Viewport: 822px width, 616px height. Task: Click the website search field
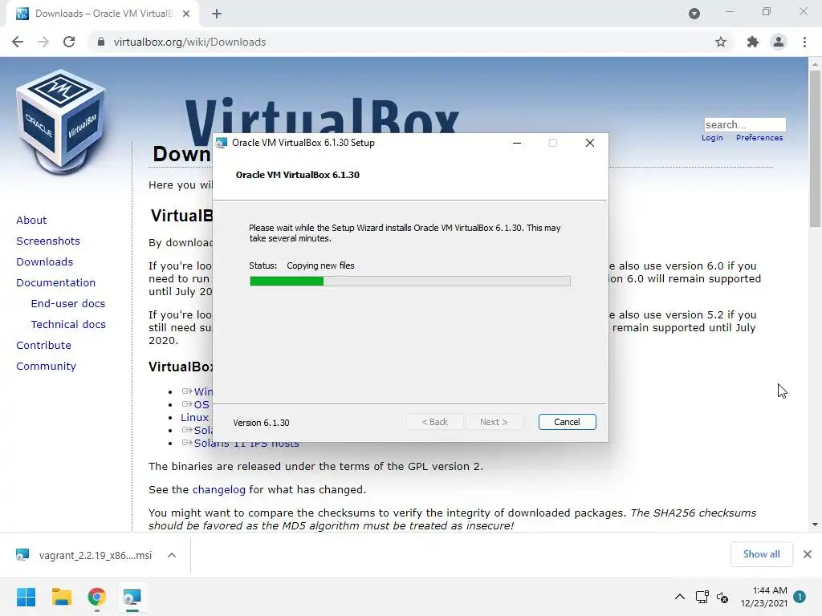click(745, 124)
